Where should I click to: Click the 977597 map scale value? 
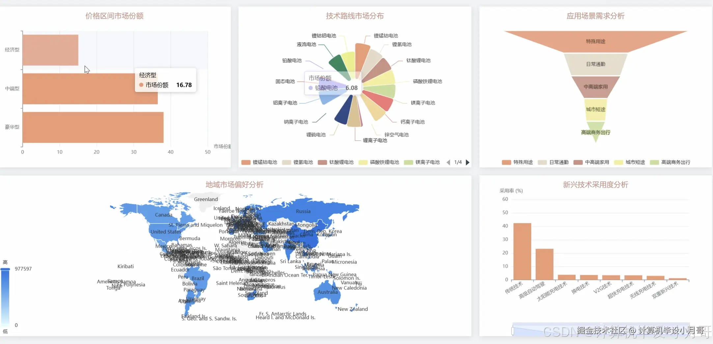click(23, 269)
